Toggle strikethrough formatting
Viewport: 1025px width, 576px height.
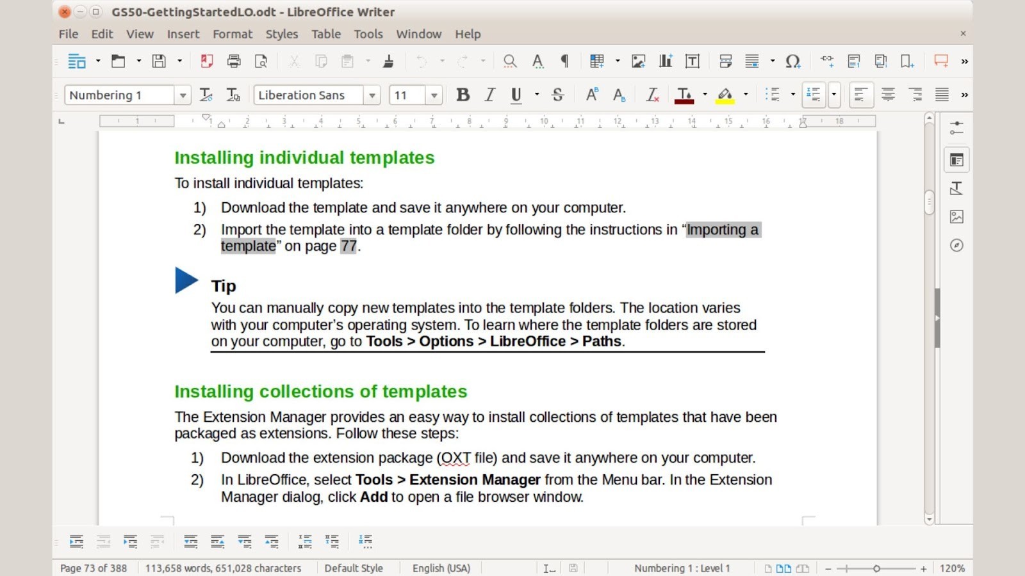[557, 95]
